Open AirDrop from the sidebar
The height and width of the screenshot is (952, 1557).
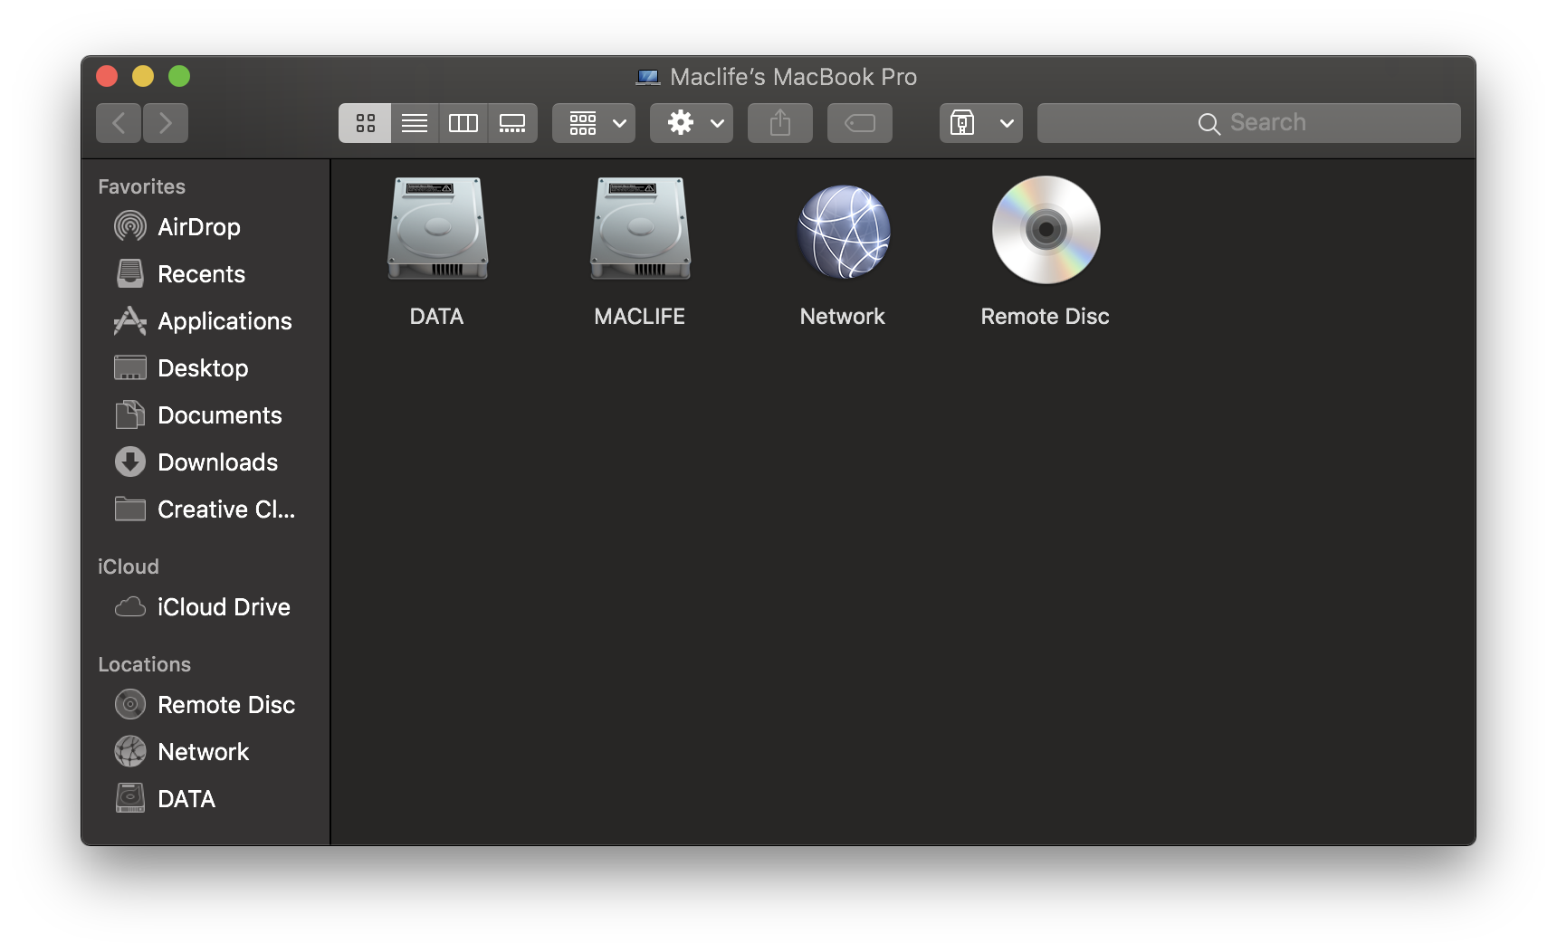(199, 227)
